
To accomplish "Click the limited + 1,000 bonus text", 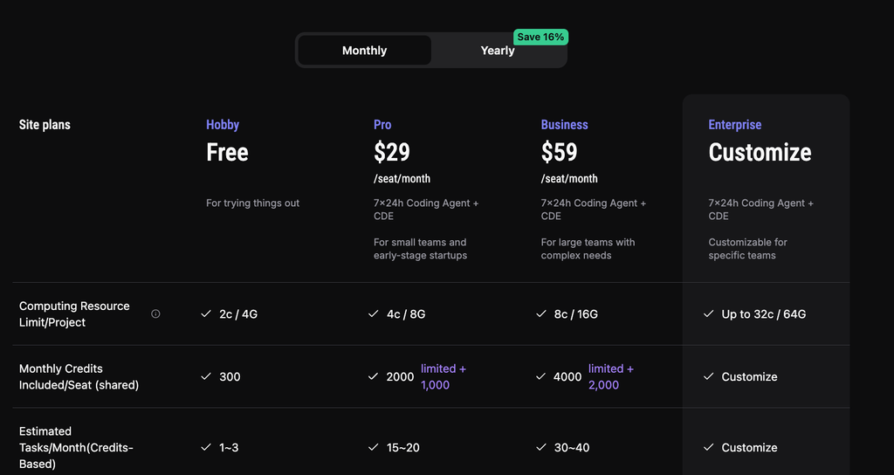I will tap(444, 376).
